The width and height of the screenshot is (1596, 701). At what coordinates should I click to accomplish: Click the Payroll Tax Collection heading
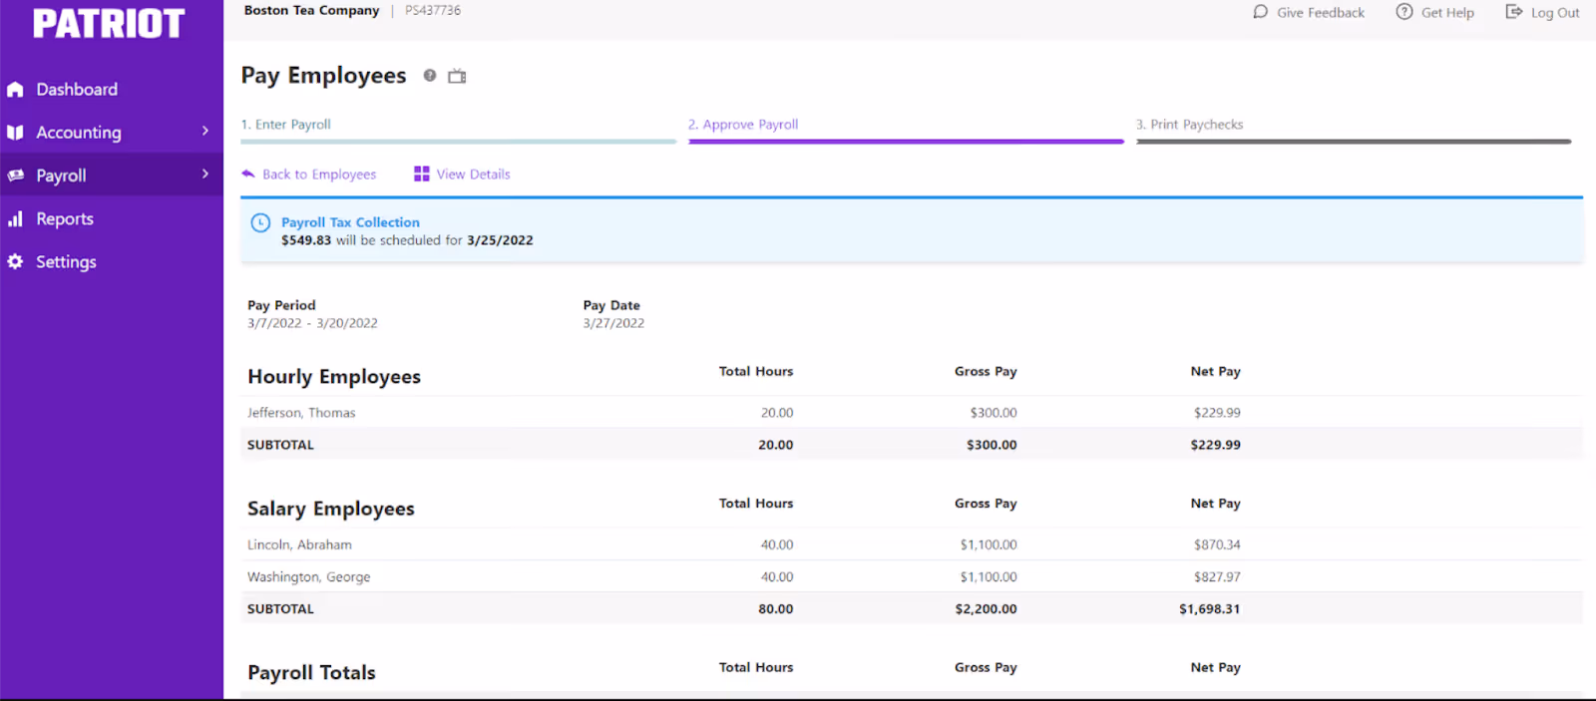pyautogui.click(x=350, y=222)
